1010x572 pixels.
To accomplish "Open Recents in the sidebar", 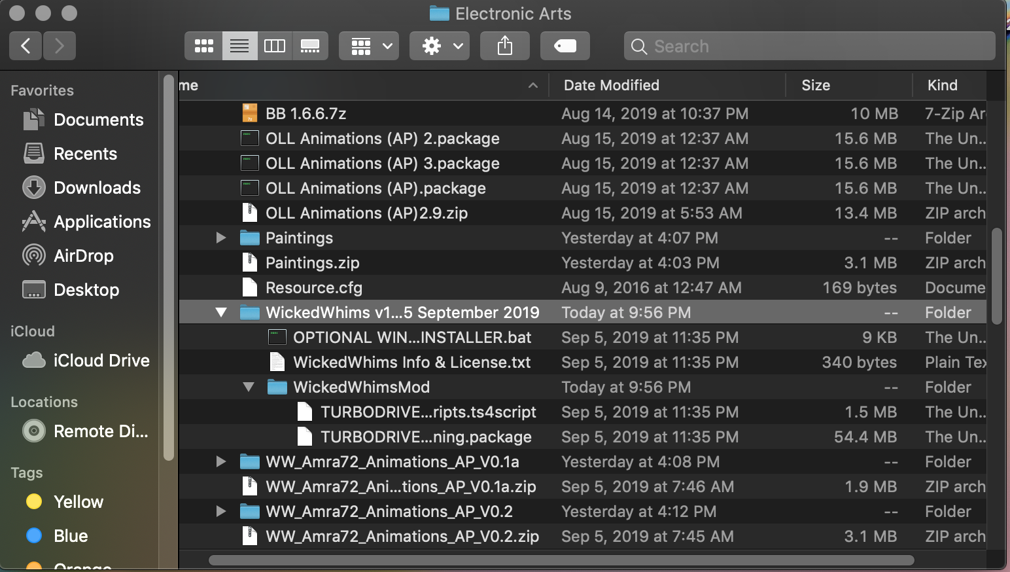I will coord(70,154).
